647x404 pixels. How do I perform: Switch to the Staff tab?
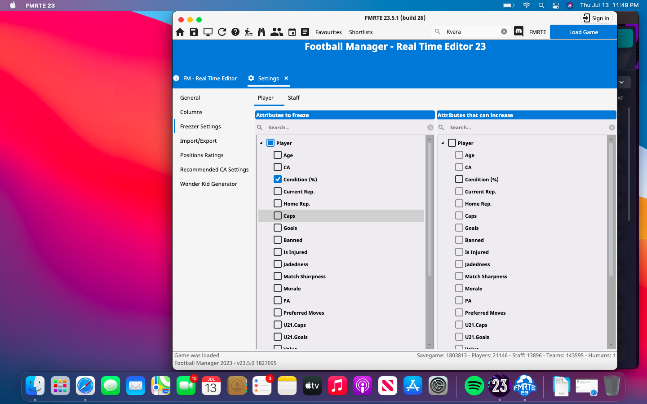tap(294, 98)
